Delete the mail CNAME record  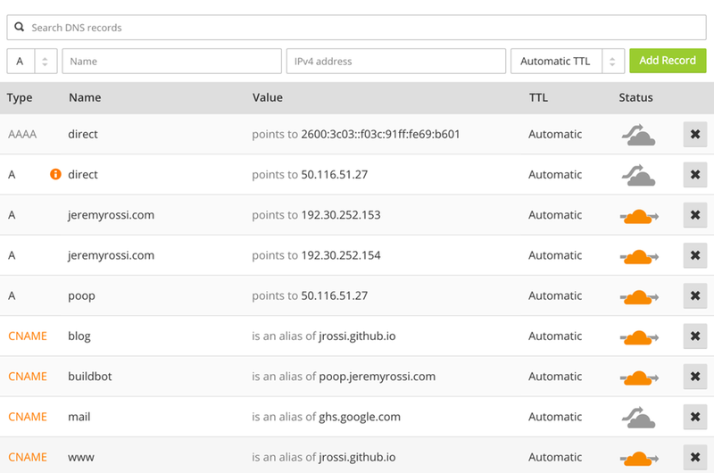click(x=695, y=417)
